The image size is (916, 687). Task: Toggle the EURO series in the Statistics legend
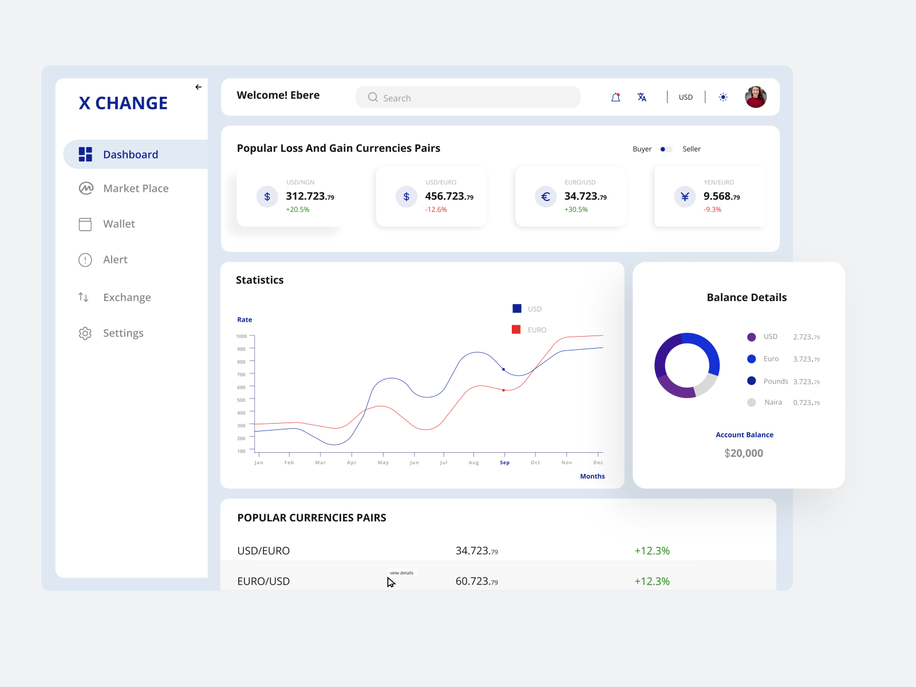click(518, 329)
